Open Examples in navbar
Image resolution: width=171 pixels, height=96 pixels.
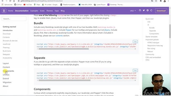(34, 11)
